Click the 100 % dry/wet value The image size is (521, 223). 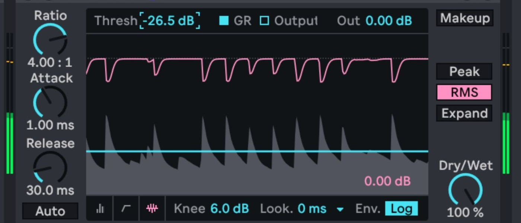[465, 213]
